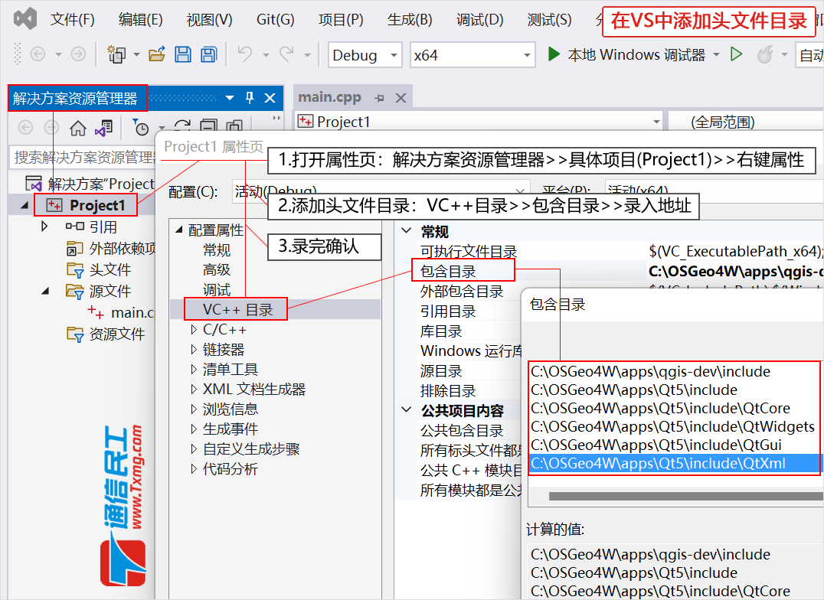Viewport: 824px width, 600px height.
Task: Click the refresh icon in Solution Explorer
Action: pyautogui.click(x=182, y=126)
